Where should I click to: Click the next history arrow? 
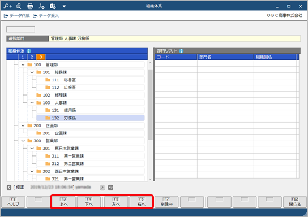[102, 188]
